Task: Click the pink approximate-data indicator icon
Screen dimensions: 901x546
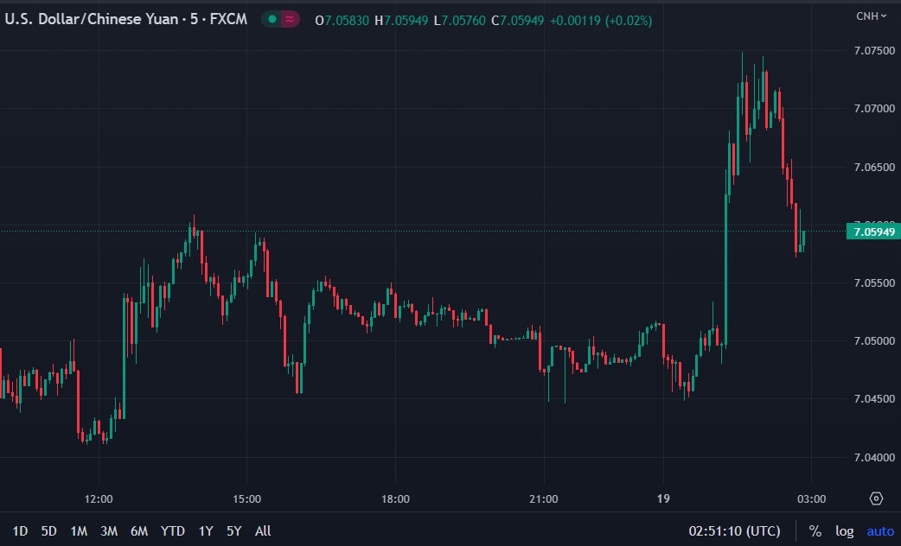Action: click(x=290, y=20)
